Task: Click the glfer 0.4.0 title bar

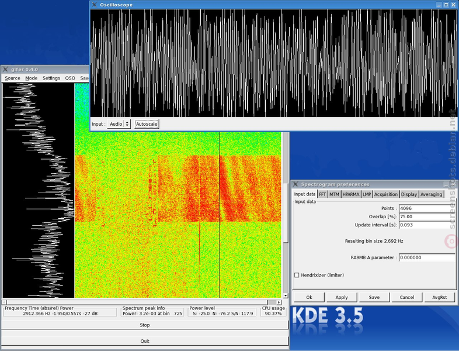Action: click(47, 70)
